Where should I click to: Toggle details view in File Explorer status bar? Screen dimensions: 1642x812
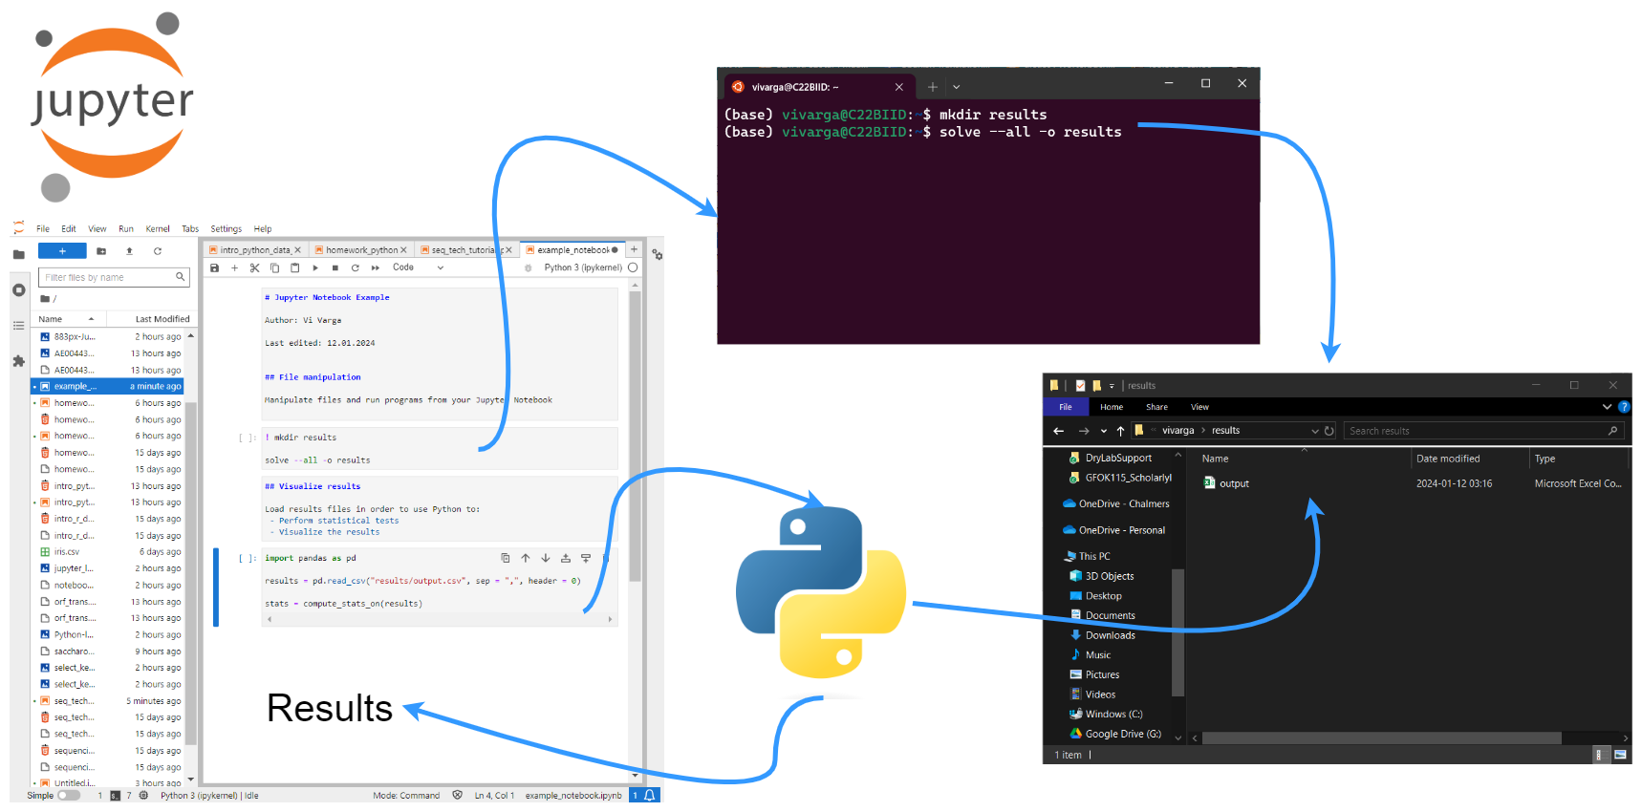(1598, 755)
